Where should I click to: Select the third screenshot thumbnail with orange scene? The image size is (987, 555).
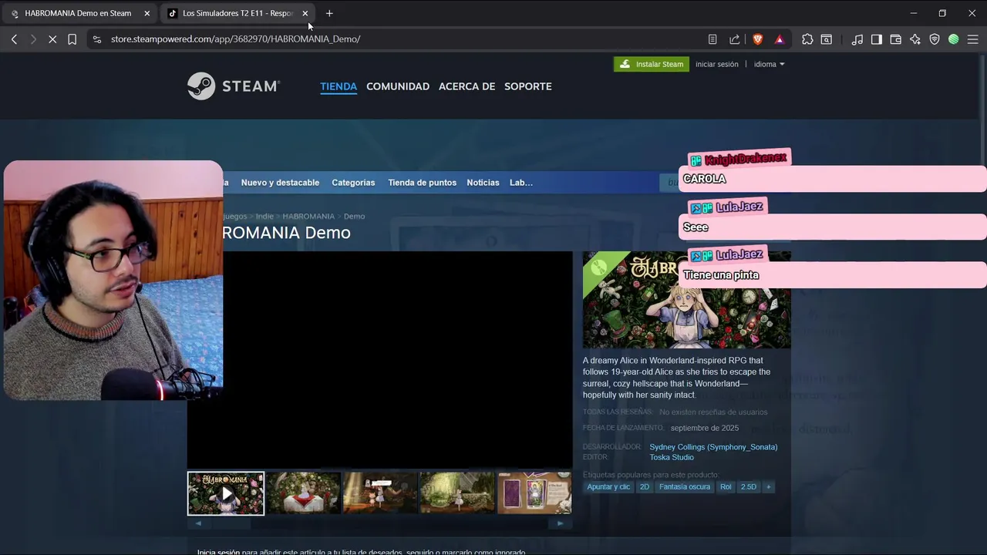coord(380,493)
